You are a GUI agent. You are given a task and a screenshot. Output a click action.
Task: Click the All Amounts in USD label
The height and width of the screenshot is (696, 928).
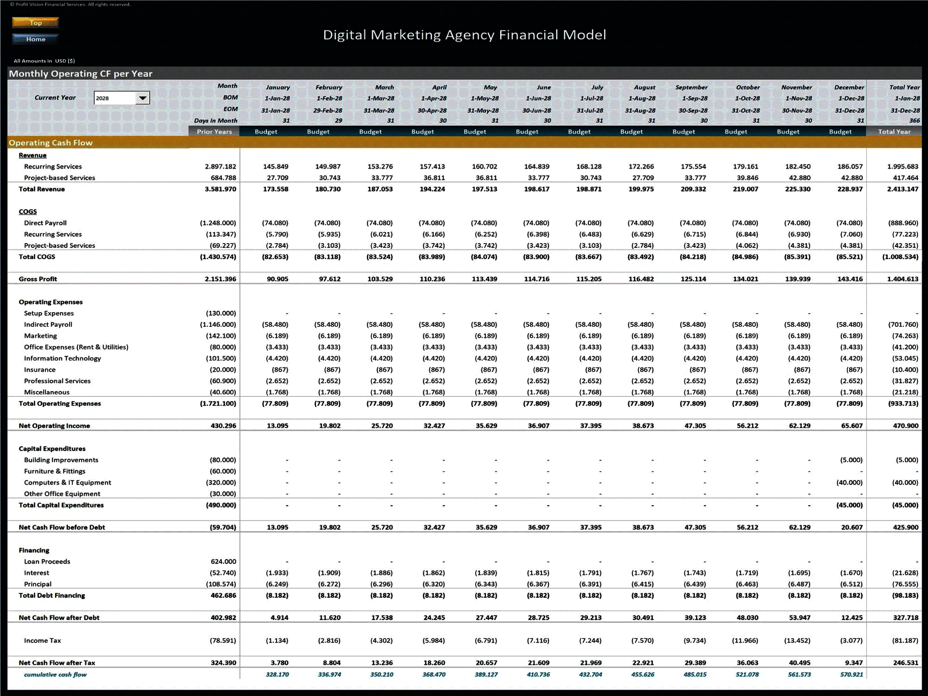(x=44, y=61)
